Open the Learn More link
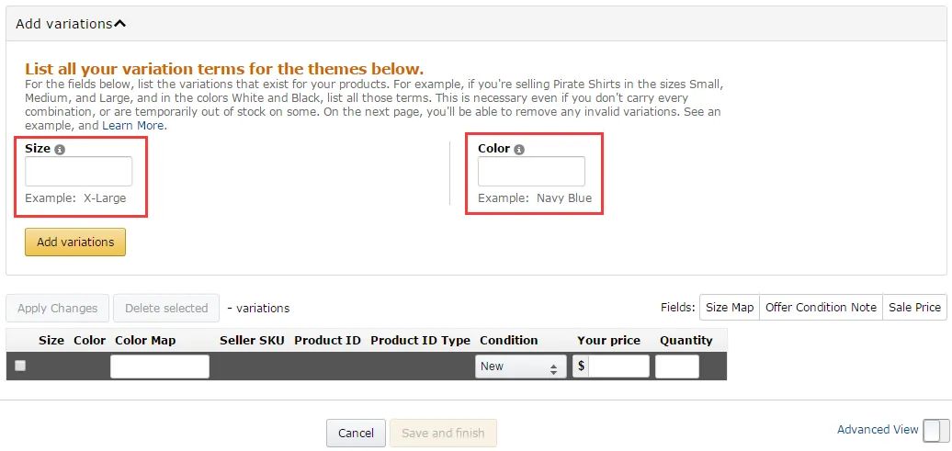 point(133,125)
